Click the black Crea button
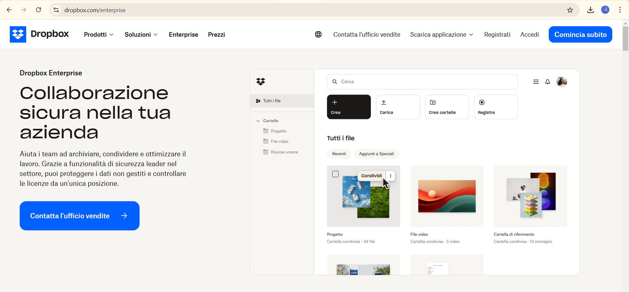This screenshot has width=629, height=292. [x=349, y=107]
